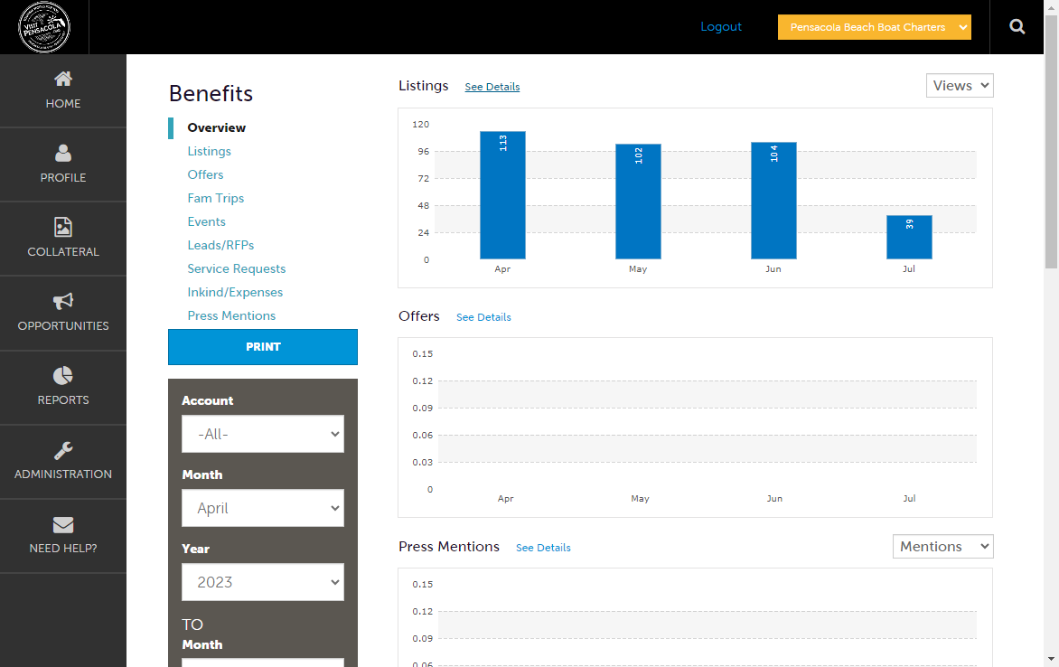Click the July bar showing 39

[909, 237]
